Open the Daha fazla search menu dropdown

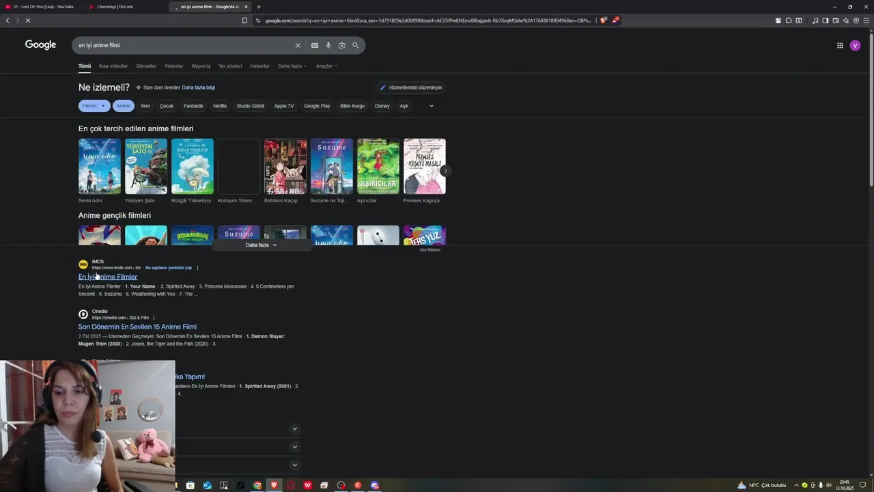click(292, 66)
